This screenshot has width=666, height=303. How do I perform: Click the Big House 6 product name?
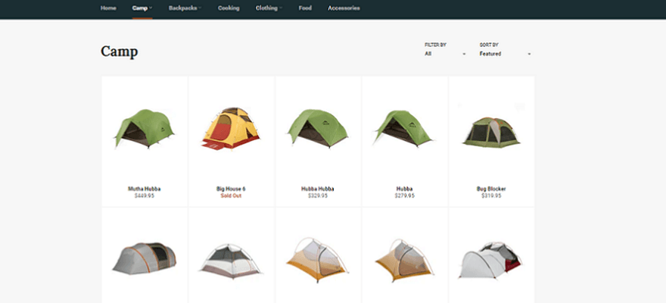click(231, 189)
